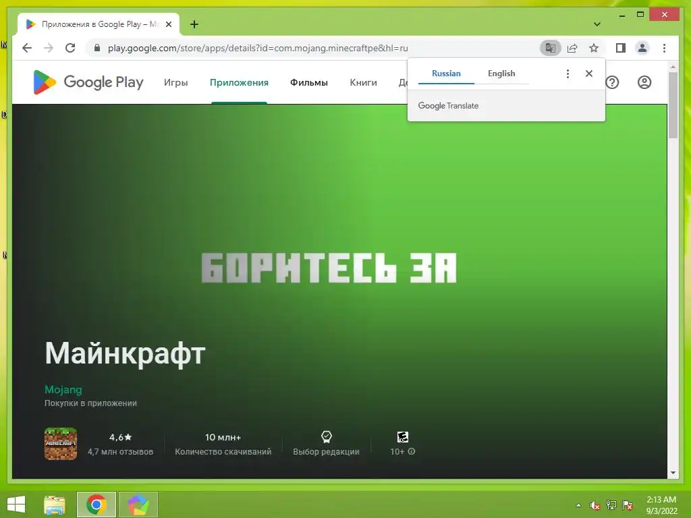Open the Windows Start button
This screenshot has width=691, height=518.
point(16,505)
